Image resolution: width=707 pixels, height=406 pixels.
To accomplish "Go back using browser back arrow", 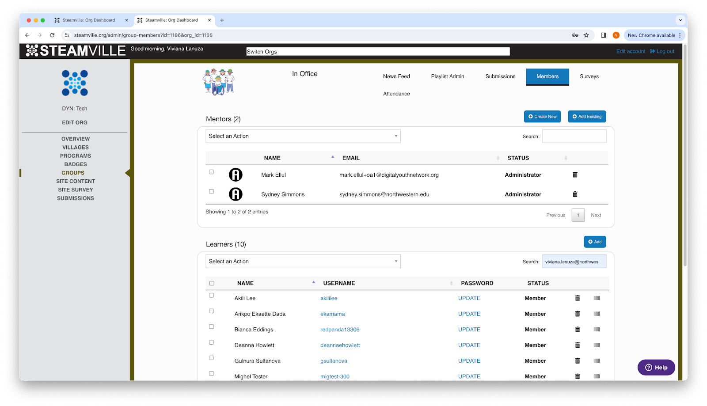I will pyautogui.click(x=27, y=35).
